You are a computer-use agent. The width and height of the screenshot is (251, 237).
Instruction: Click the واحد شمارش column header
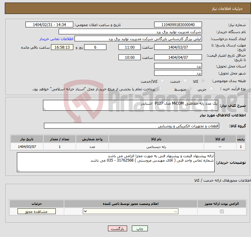pos(92,139)
